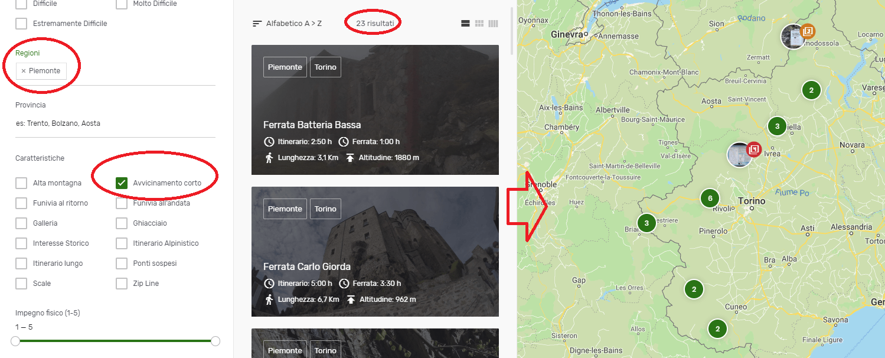The height and width of the screenshot is (358, 885).
Task: Click the red photo marker near Ivrea
Action: point(753,149)
